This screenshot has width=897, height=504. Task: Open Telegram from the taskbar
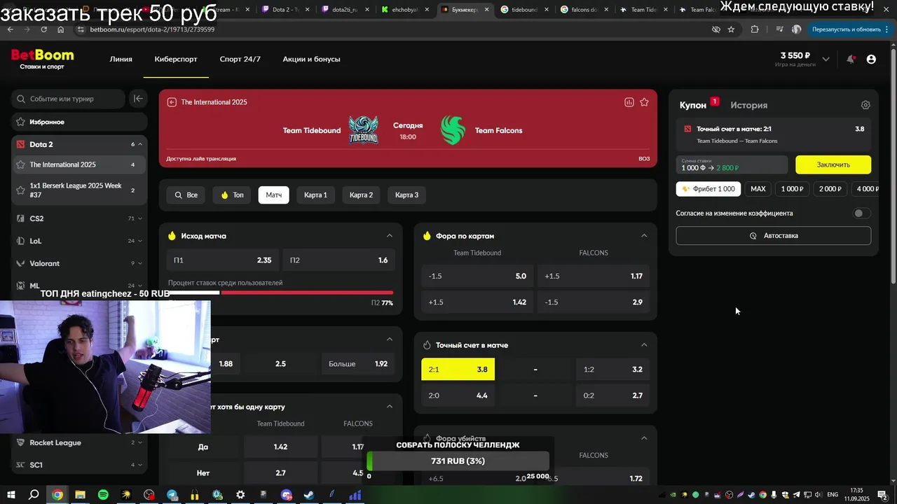pyautogui.click(x=172, y=495)
